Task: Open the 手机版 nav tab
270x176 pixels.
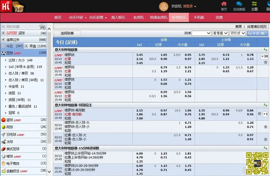Action: point(199,17)
